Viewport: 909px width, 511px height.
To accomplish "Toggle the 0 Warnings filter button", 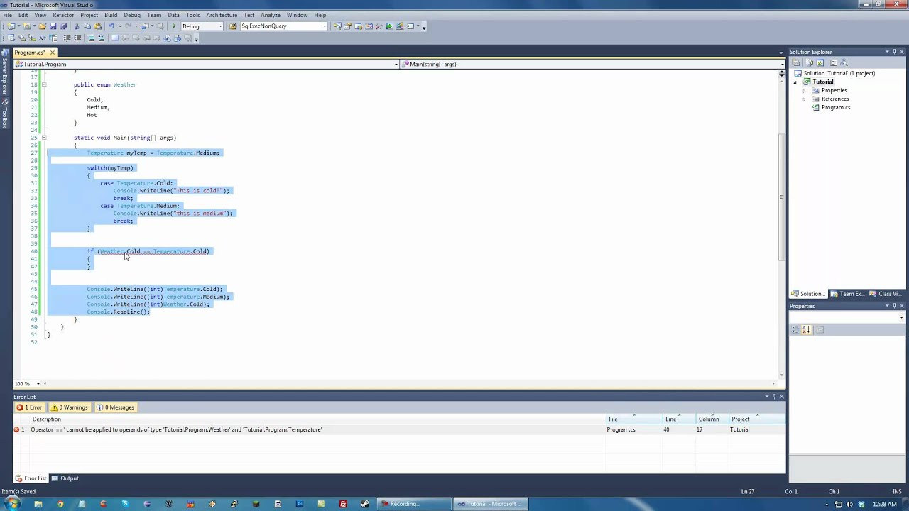I will point(70,407).
